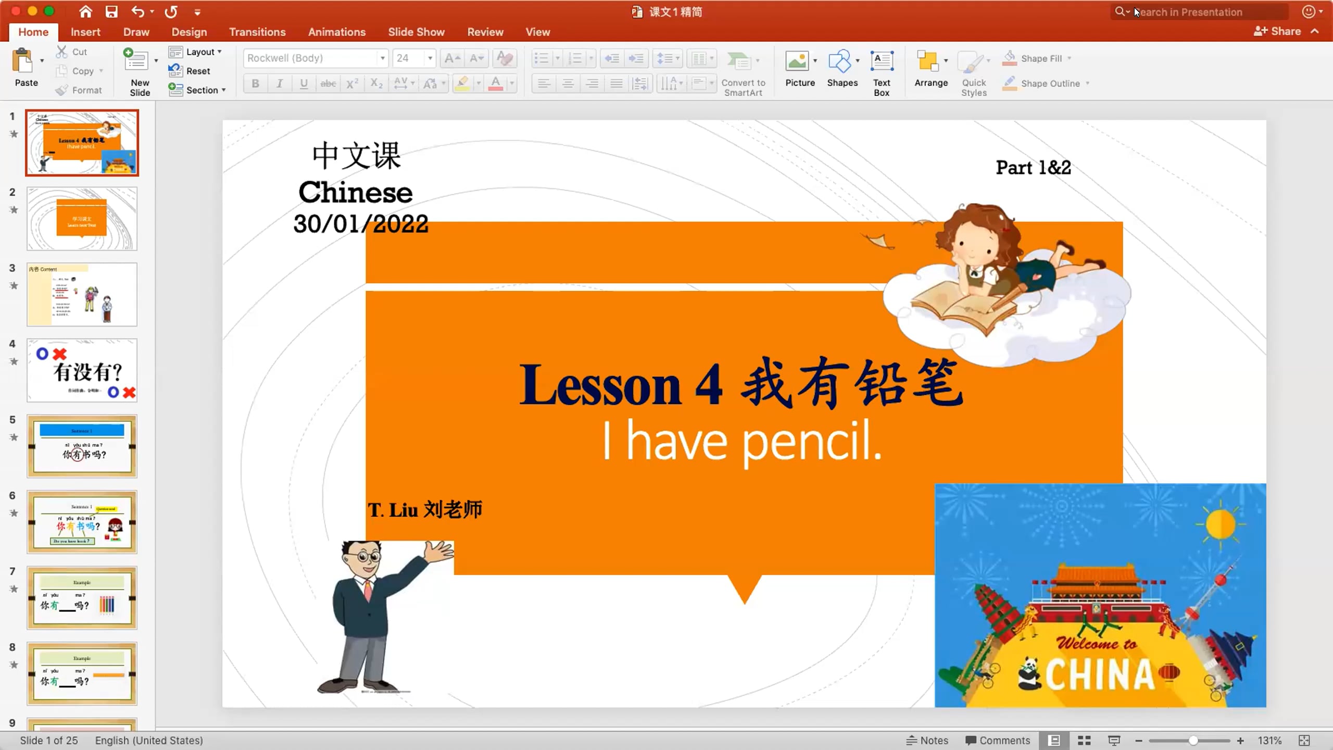Click Convert to SmartArt

(x=743, y=73)
